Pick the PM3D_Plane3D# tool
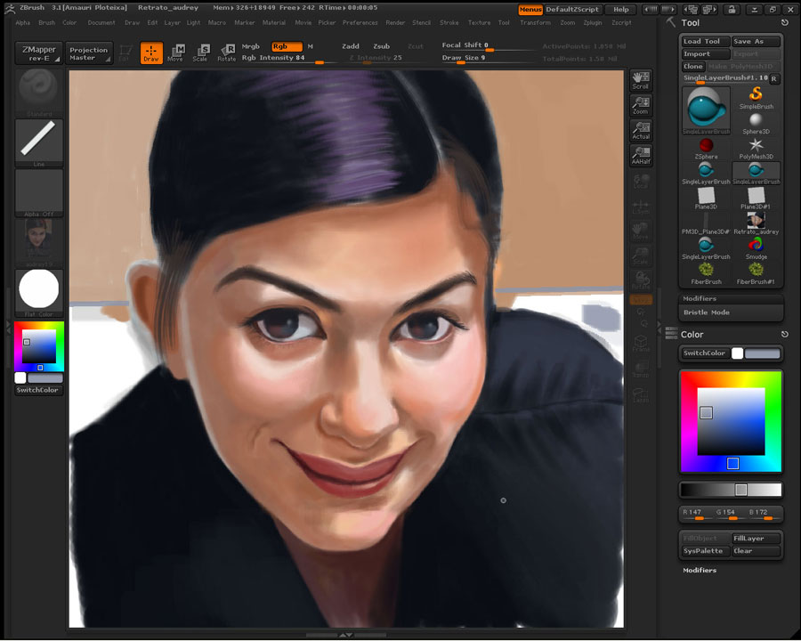 pyautogui.click(x=706, y=223)
